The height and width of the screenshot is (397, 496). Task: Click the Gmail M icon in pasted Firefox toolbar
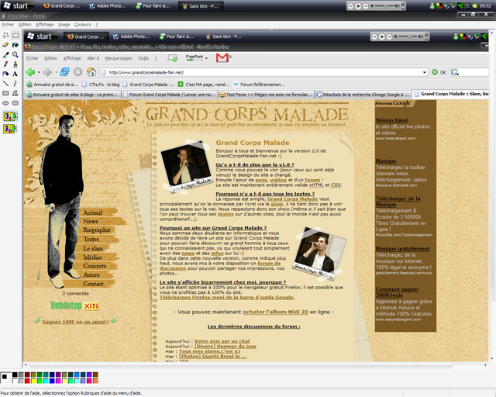click(x=222, y=58)
